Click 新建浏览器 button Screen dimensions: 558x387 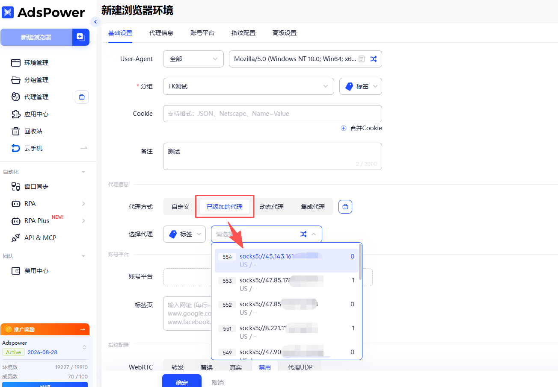click(36, 37)
